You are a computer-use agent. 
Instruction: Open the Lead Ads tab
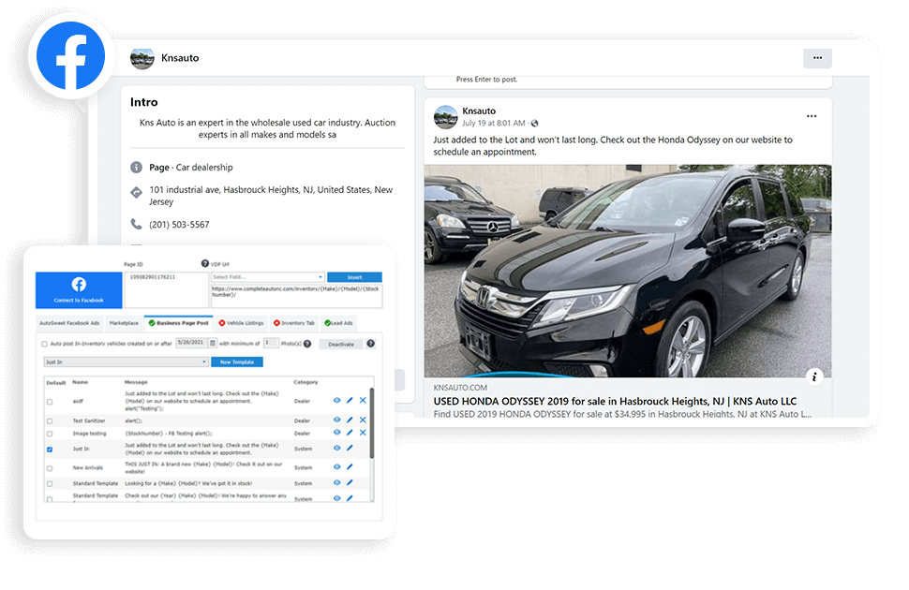[x=339, y=323]
